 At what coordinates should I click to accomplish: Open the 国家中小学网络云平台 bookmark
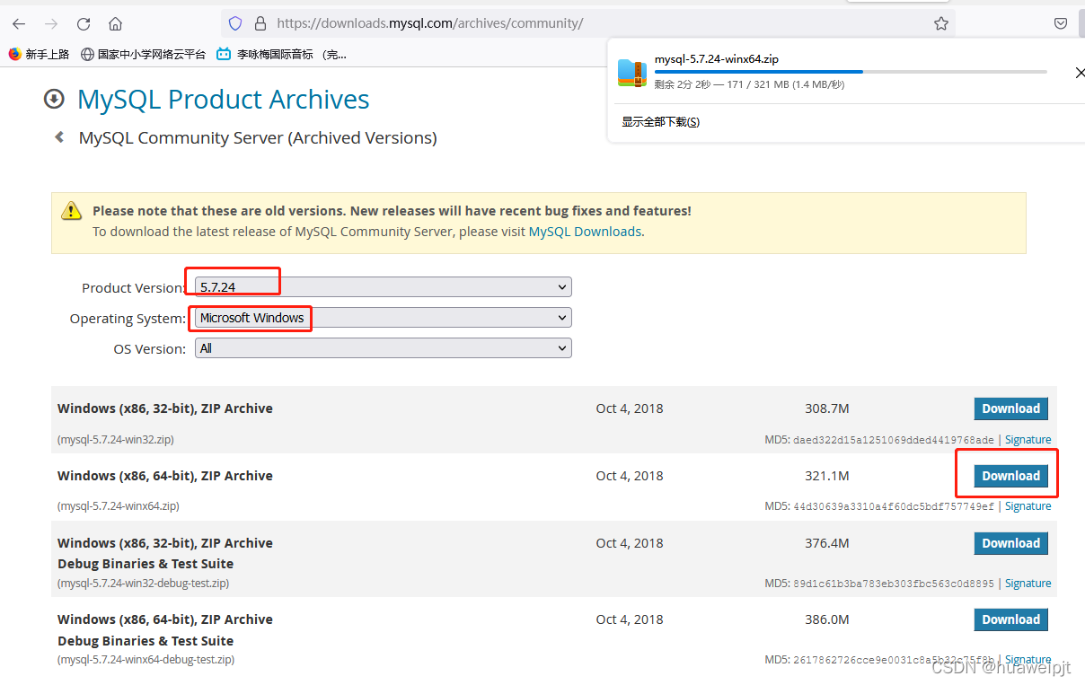[x=143, y=54]
